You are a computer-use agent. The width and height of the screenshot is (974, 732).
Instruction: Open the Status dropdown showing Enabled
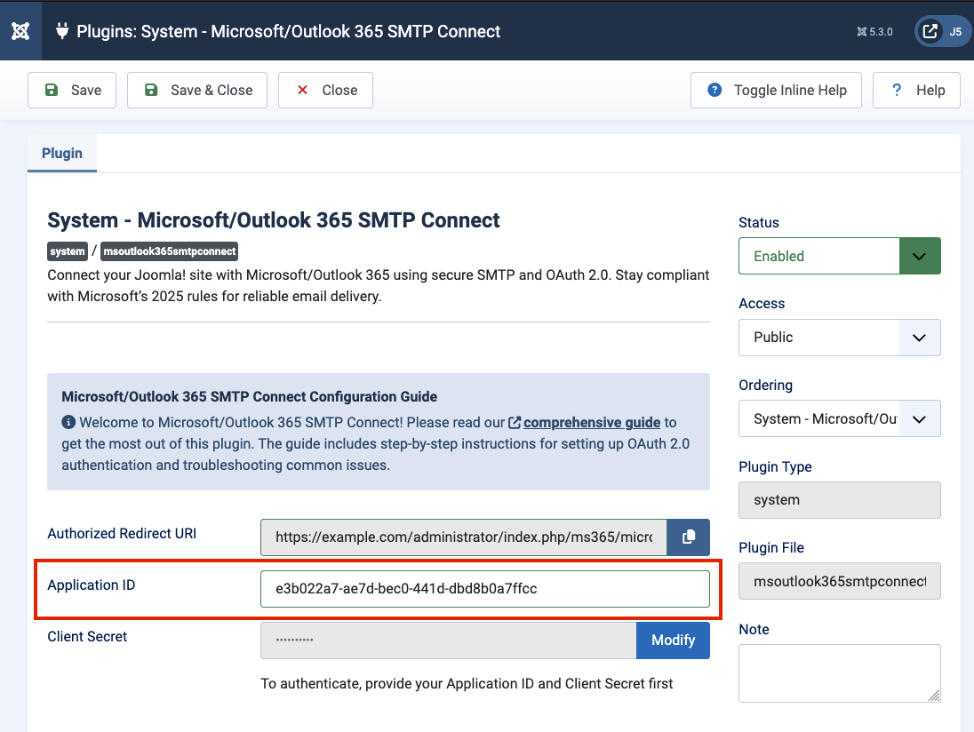click(x=839, y=256)
